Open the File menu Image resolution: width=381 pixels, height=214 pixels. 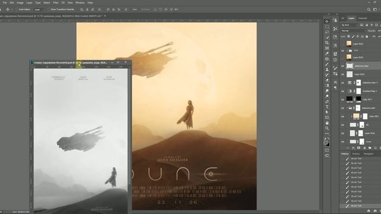(5, 2)
